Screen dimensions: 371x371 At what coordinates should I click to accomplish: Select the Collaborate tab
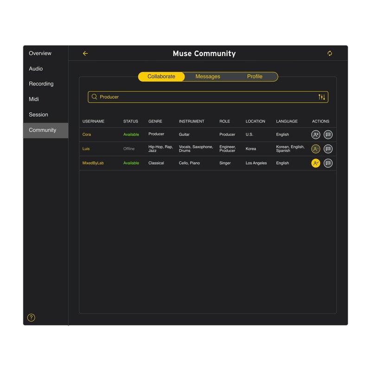point(161,77)
